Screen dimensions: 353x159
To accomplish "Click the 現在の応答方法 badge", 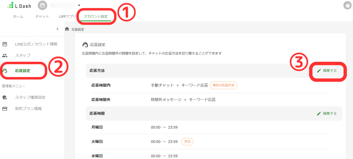I will (223, 85).
